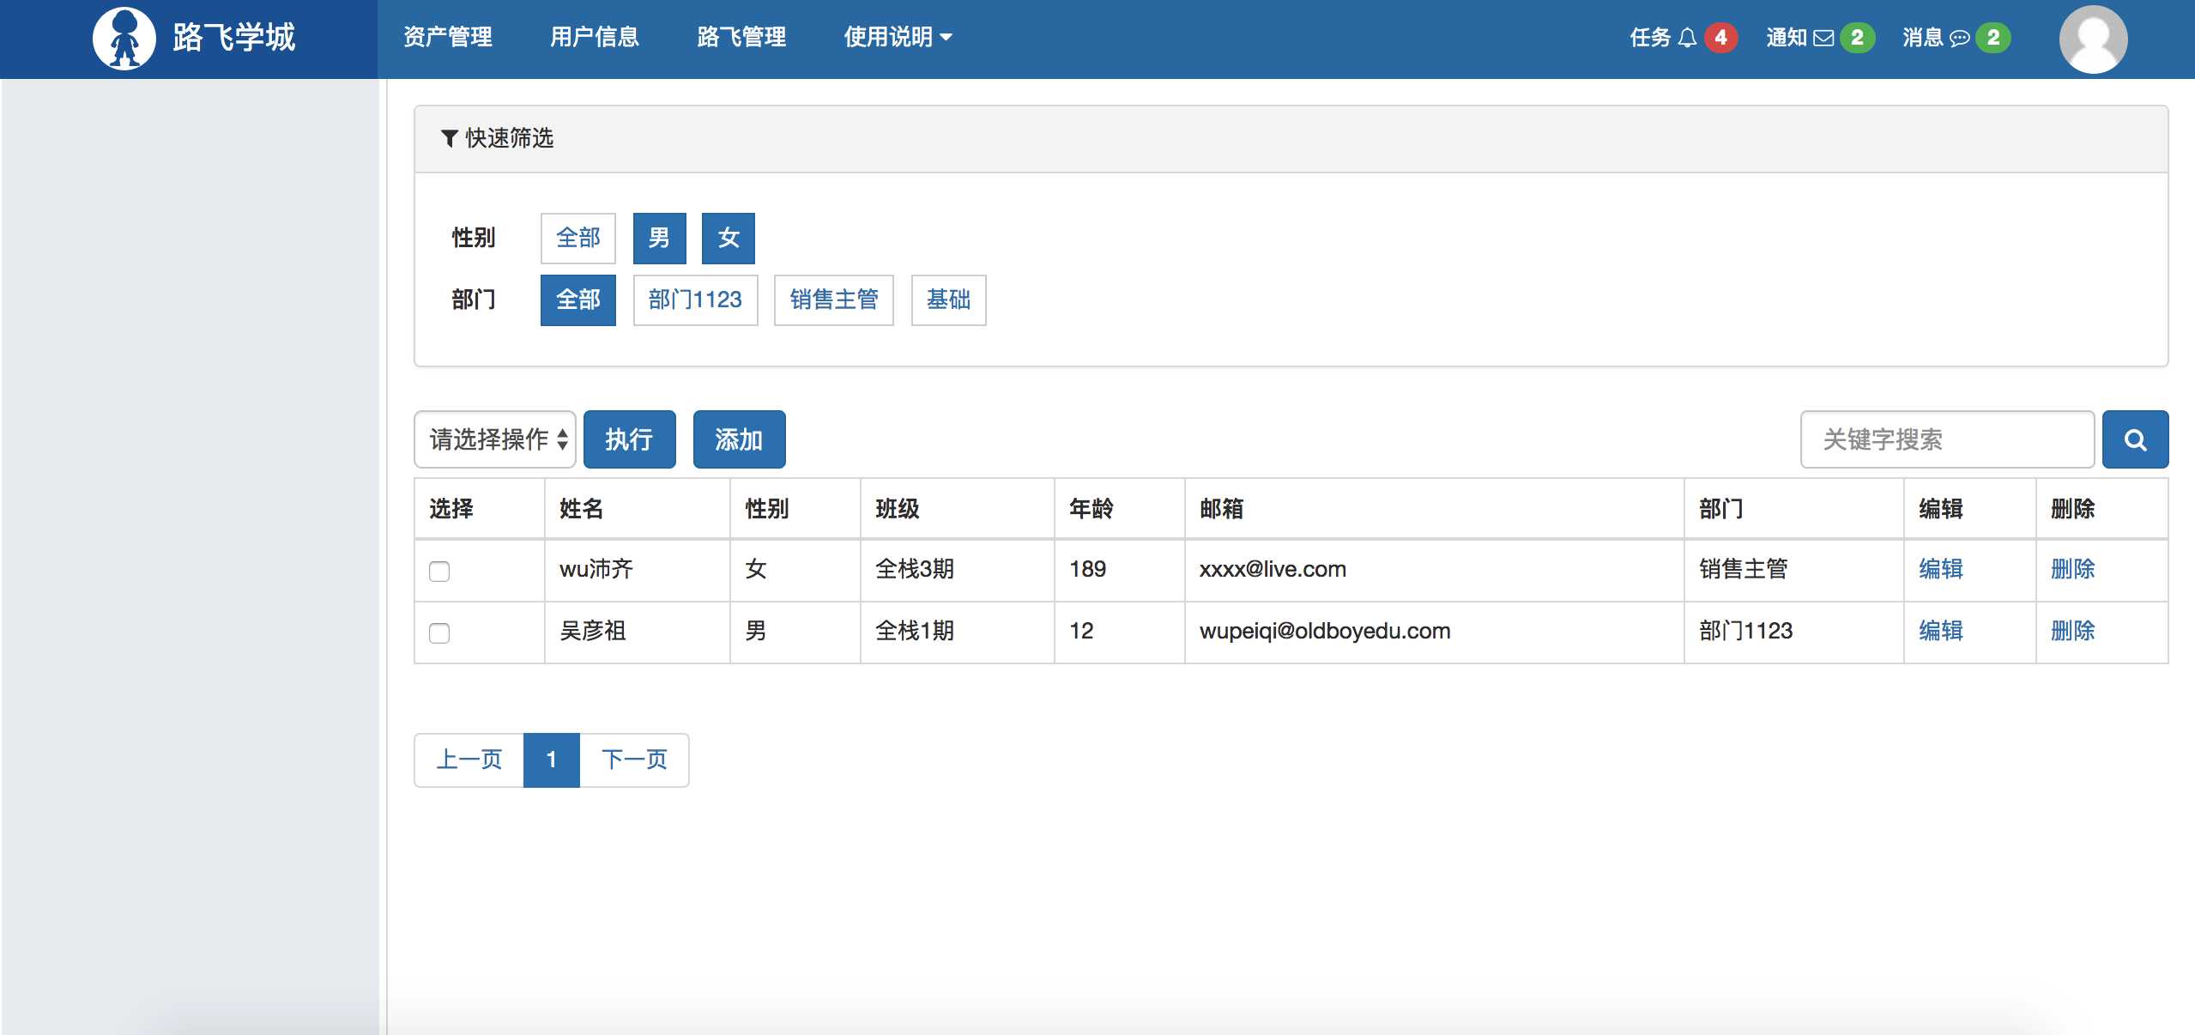Screen dimensions: 2195x1035
Task: Open the 用户信息 menu item
Action: pos(594,37)
